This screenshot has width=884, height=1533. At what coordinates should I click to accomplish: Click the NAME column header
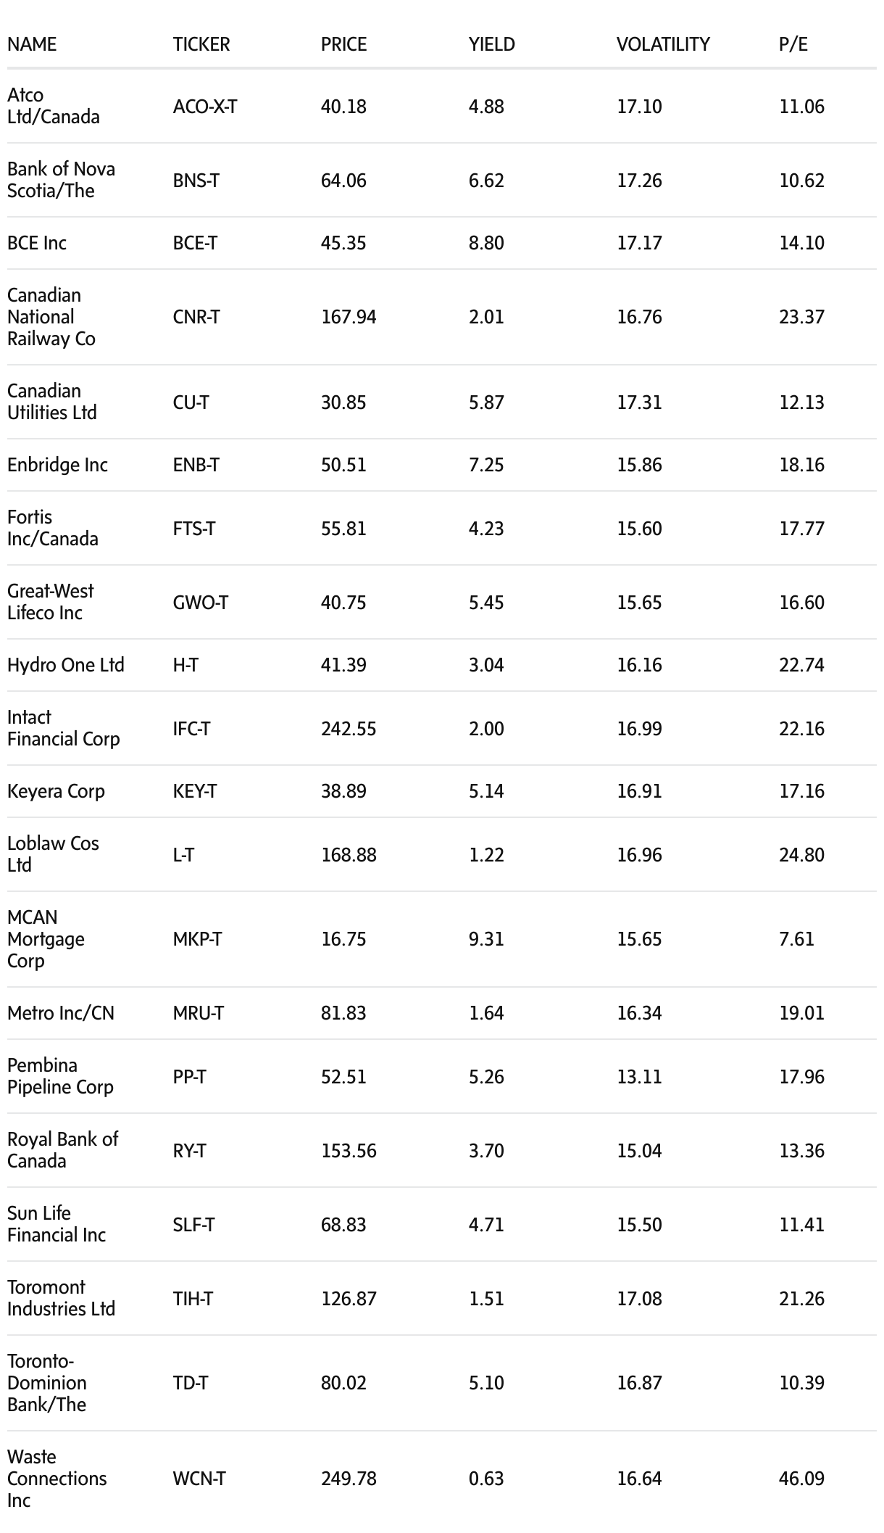pos(32,44)
